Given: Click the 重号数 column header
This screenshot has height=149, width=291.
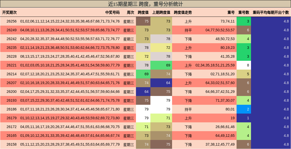Looking at the screenshot, I should click(244, 12).
